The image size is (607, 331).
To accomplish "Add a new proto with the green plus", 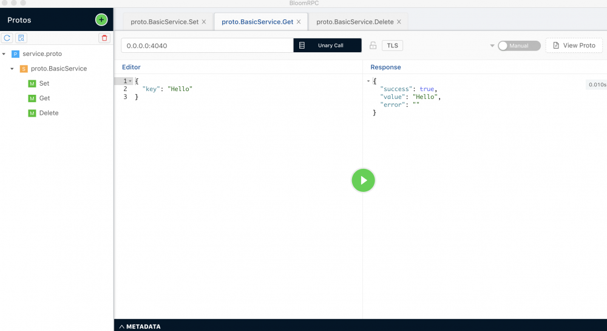I will coord(101,20).
